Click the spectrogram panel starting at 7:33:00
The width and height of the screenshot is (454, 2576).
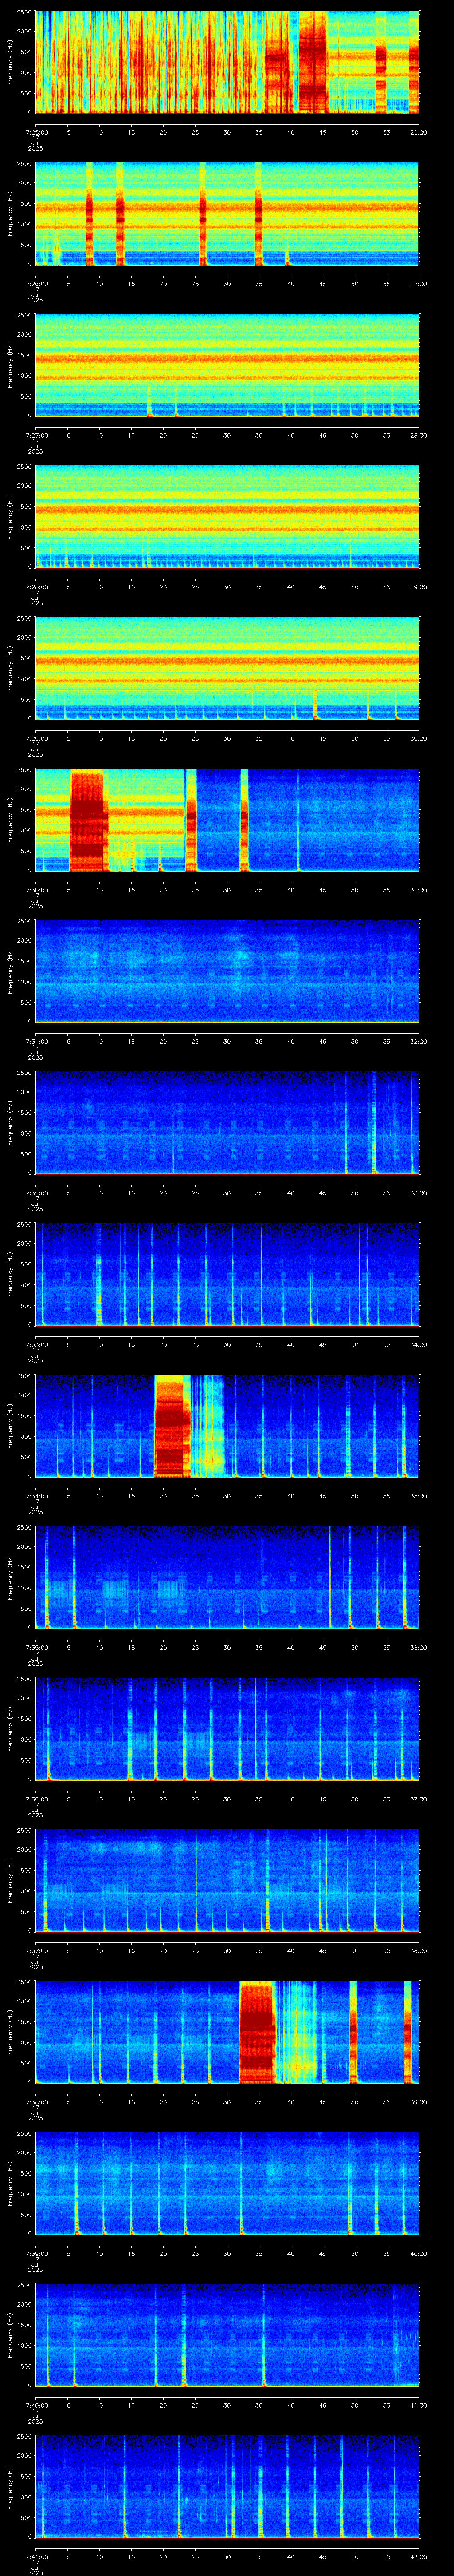(x=227, y=1274)
